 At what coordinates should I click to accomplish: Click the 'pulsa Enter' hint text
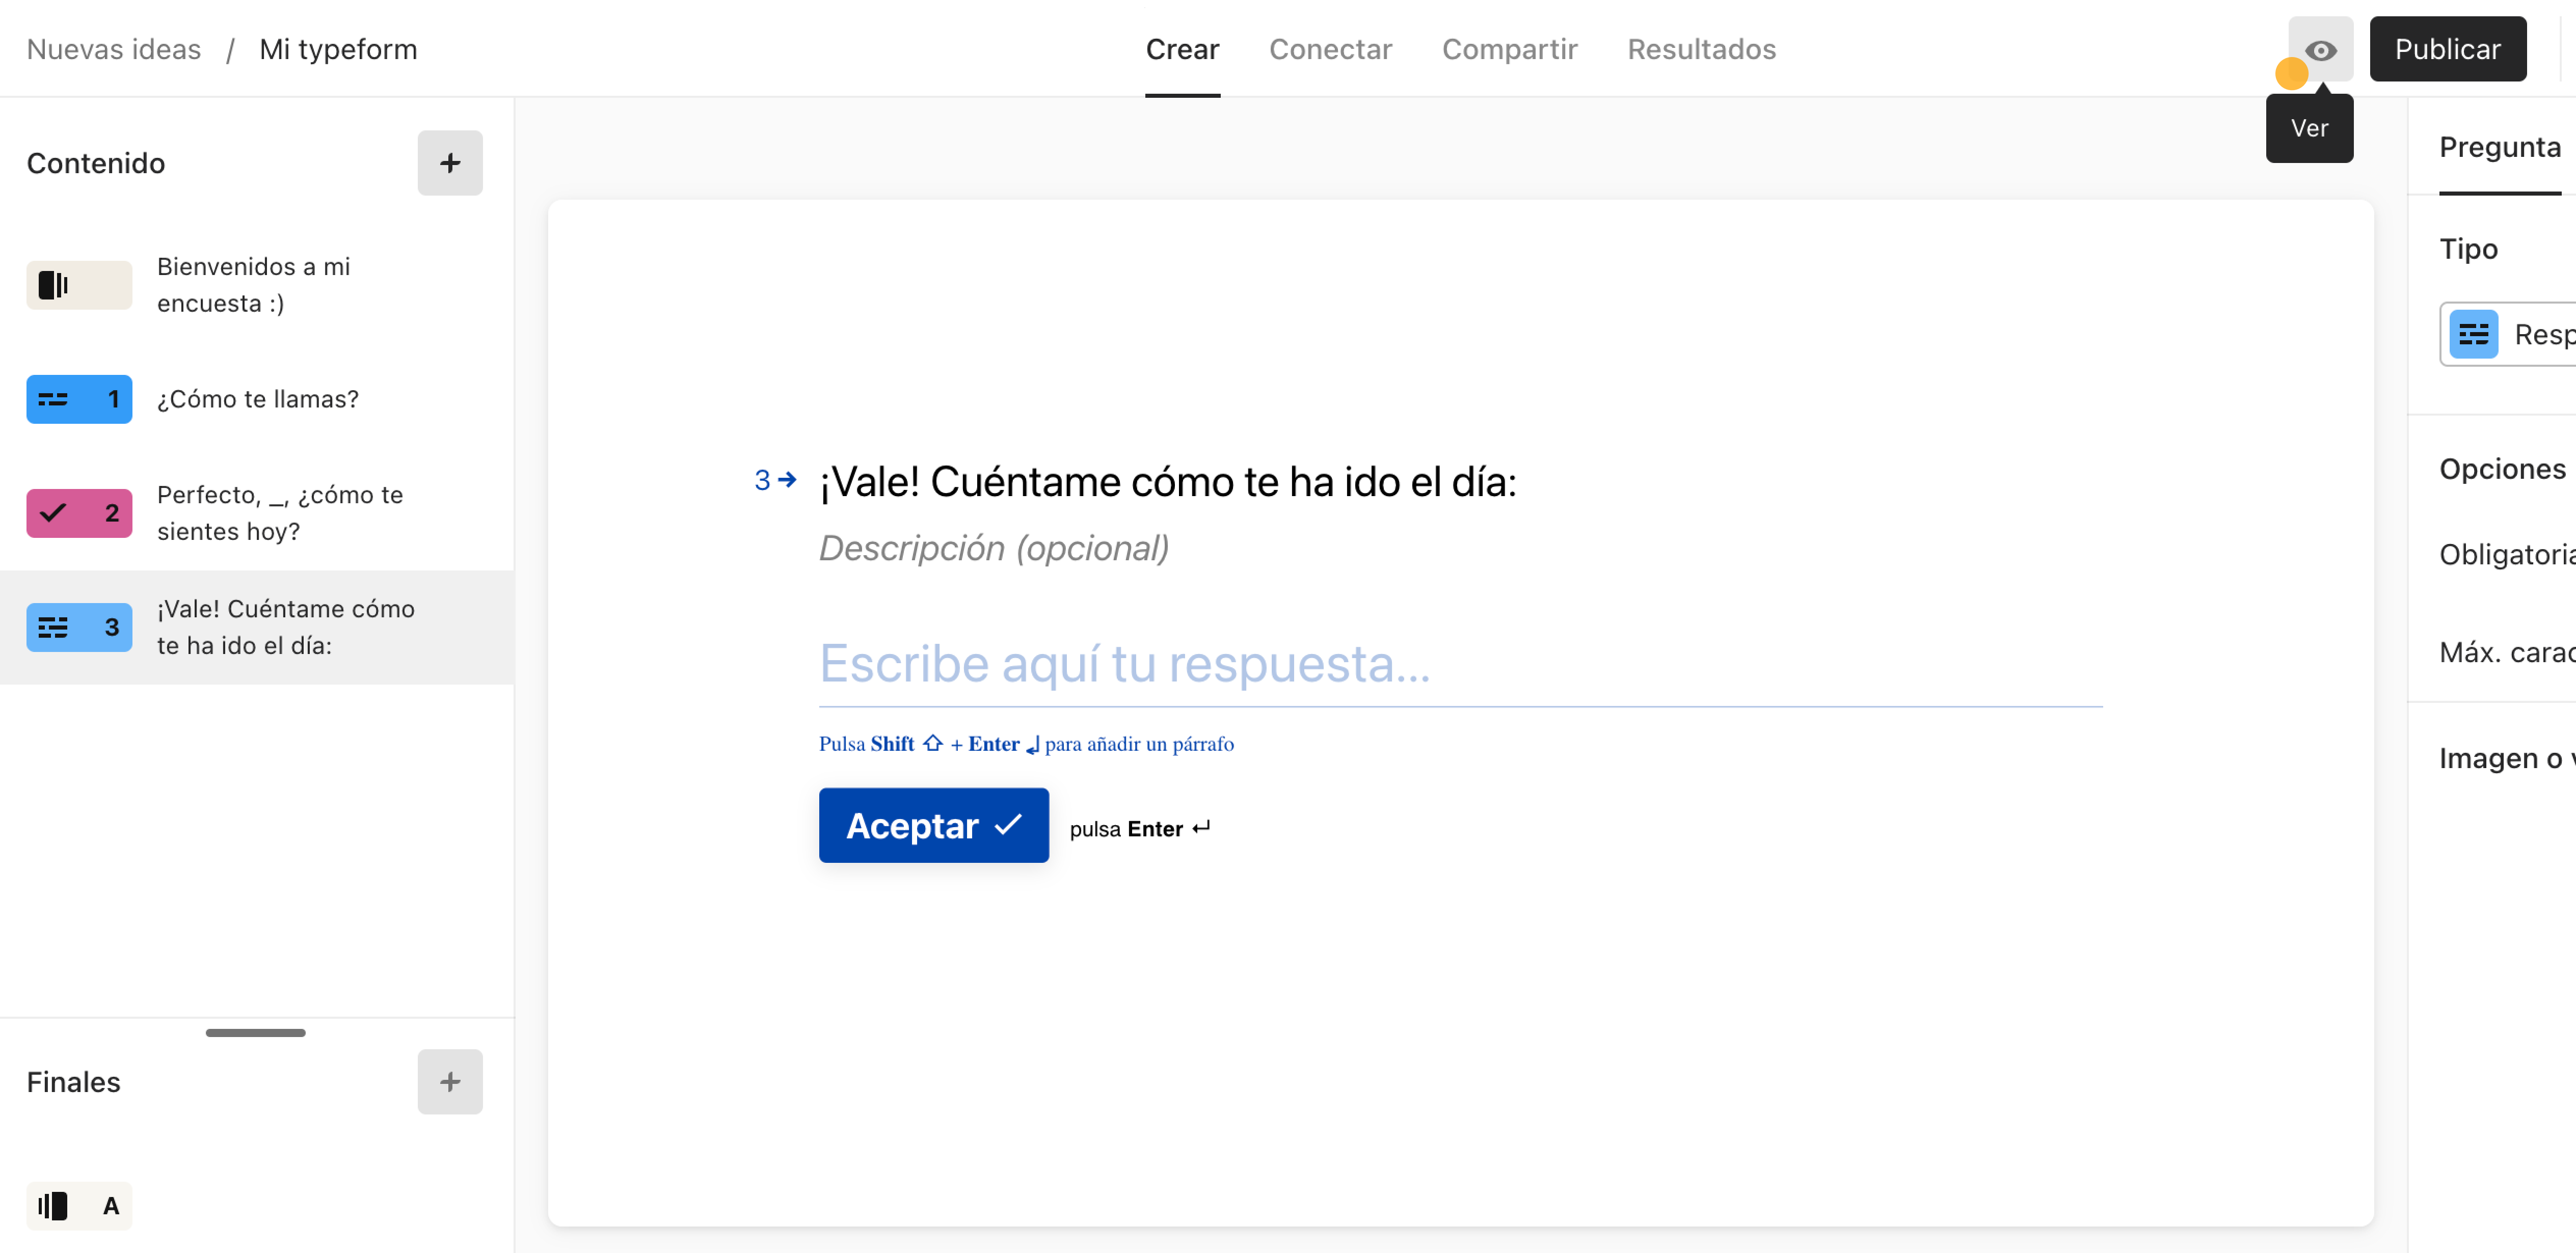1140,829
